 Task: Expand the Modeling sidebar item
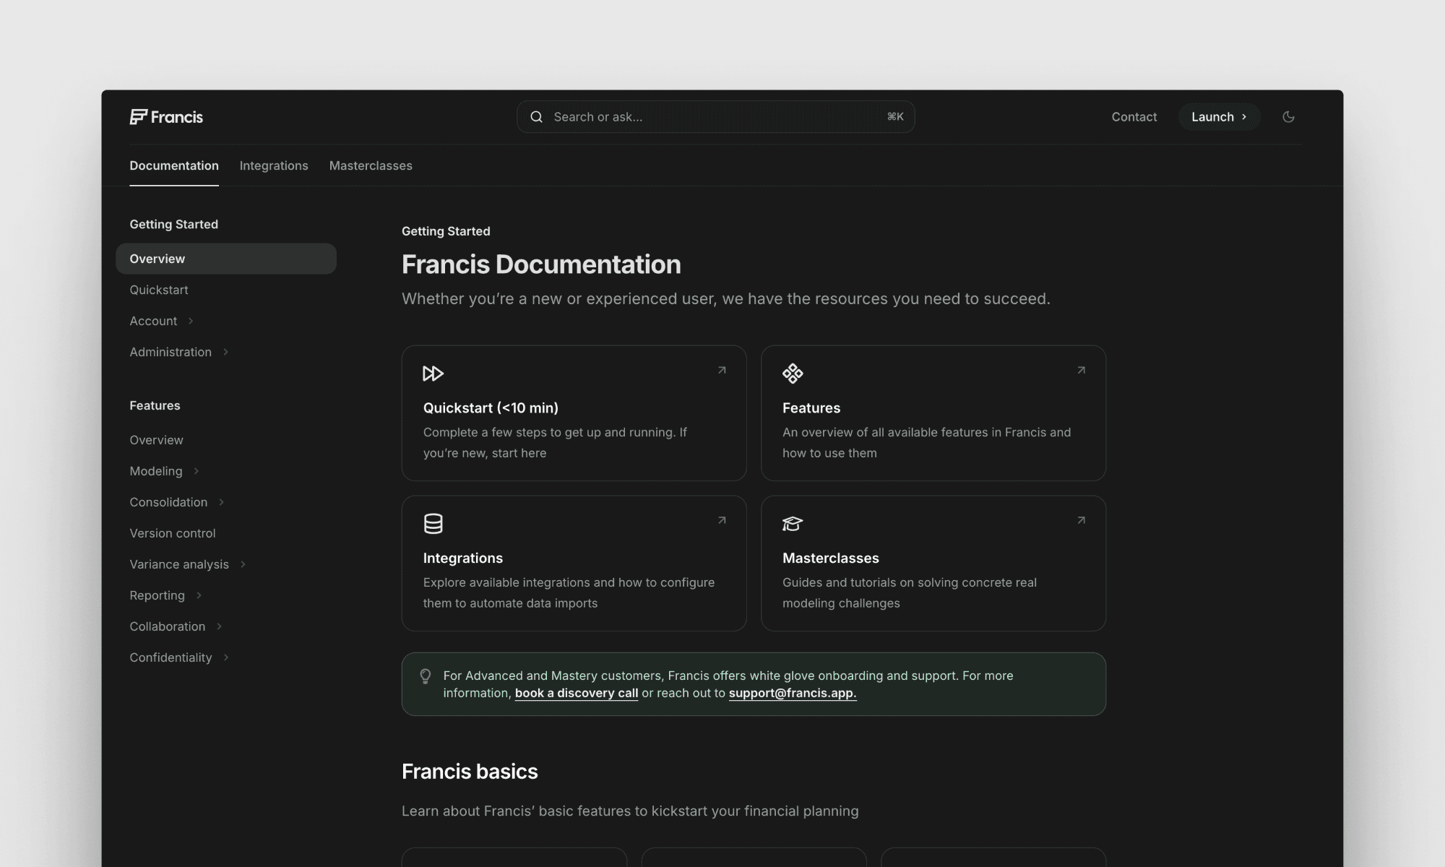(x=196, y=471)
